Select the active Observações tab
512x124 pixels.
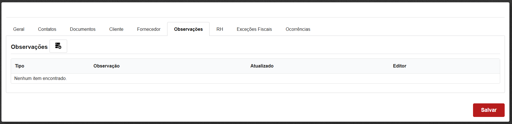[x=188, y=29]
